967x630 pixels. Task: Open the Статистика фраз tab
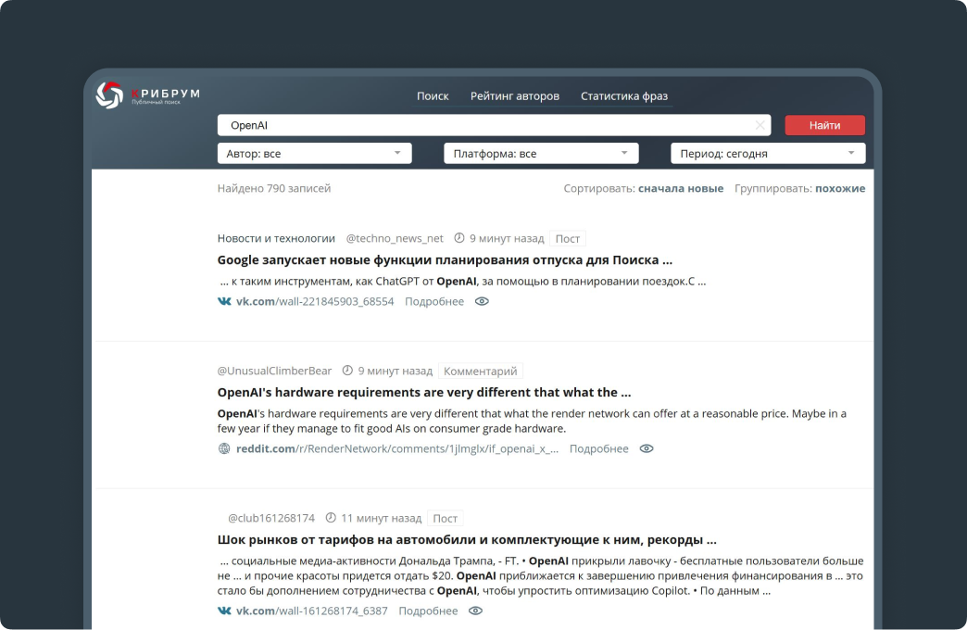624,95
